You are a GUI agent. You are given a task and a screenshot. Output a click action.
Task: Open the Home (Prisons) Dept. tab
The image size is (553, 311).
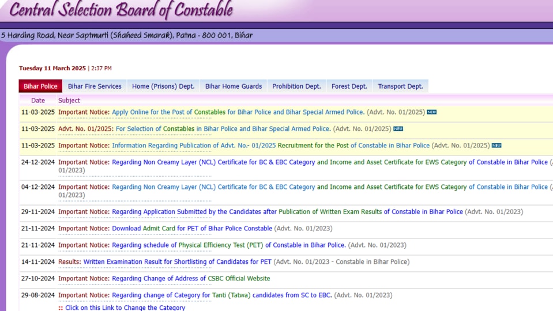tap(163, 86)
